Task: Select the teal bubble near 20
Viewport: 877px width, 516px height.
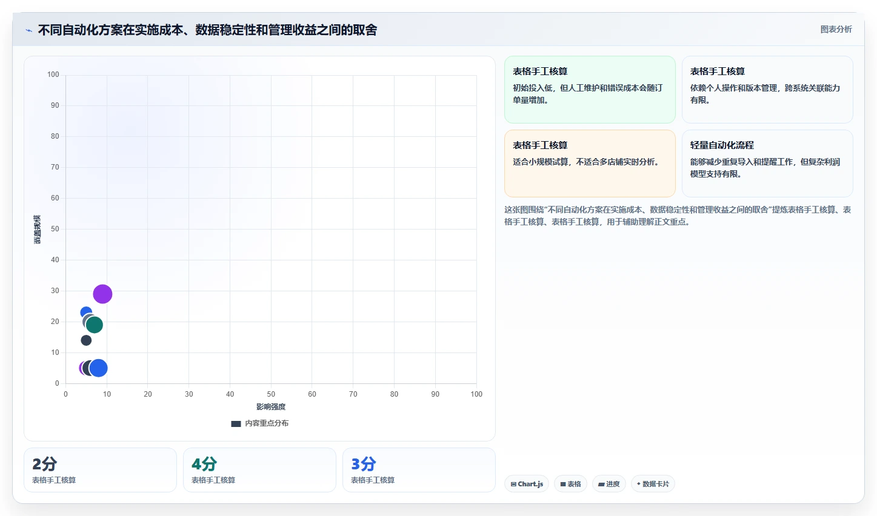Action: point(94,325)
